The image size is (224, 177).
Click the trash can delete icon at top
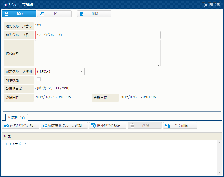82,14
